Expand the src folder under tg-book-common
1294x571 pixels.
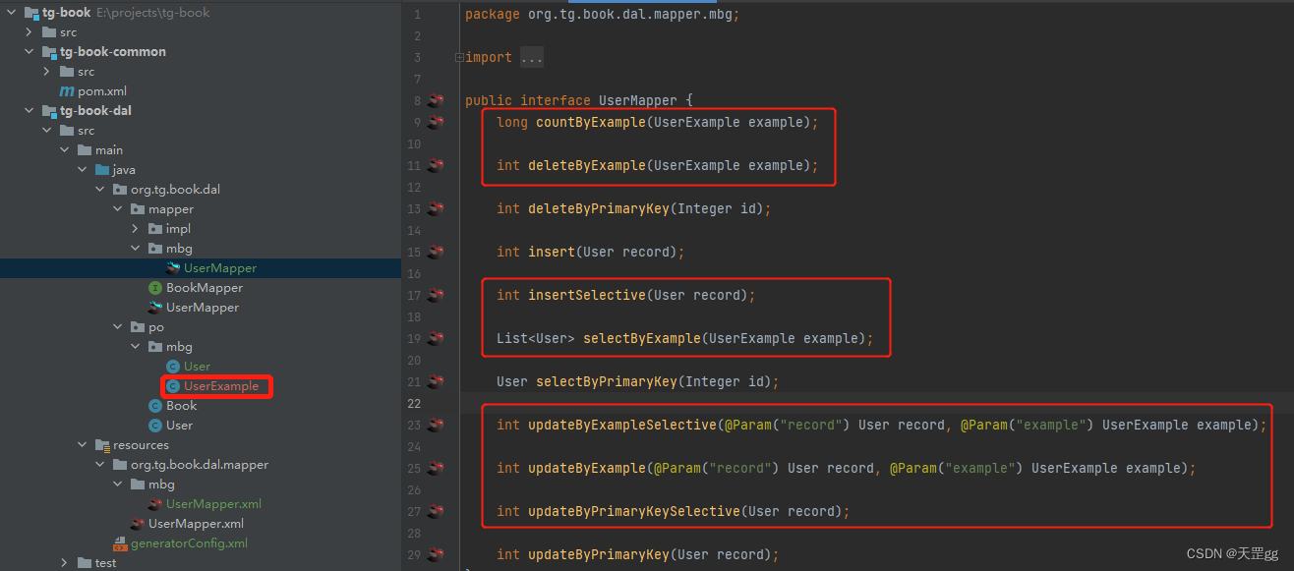(47, 72)
